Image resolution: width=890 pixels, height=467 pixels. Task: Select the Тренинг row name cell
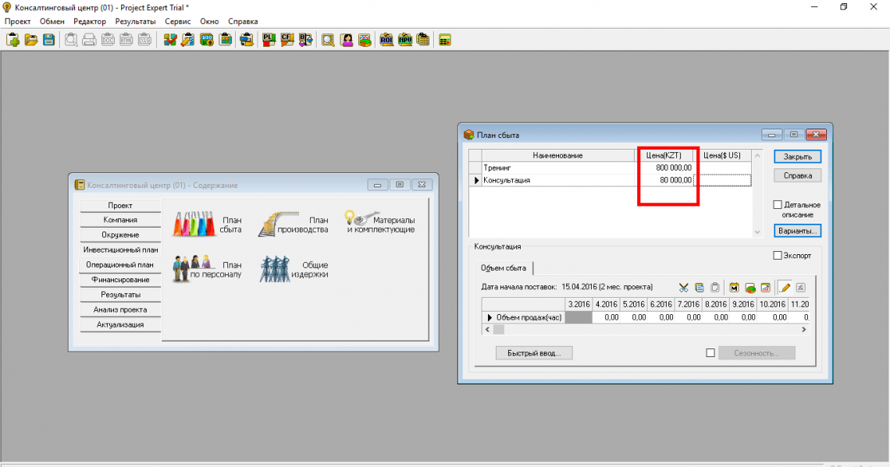click(x=557, y=168)
